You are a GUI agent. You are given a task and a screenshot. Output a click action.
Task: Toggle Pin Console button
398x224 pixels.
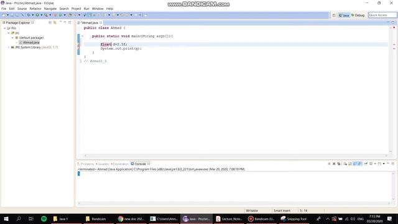366,164
